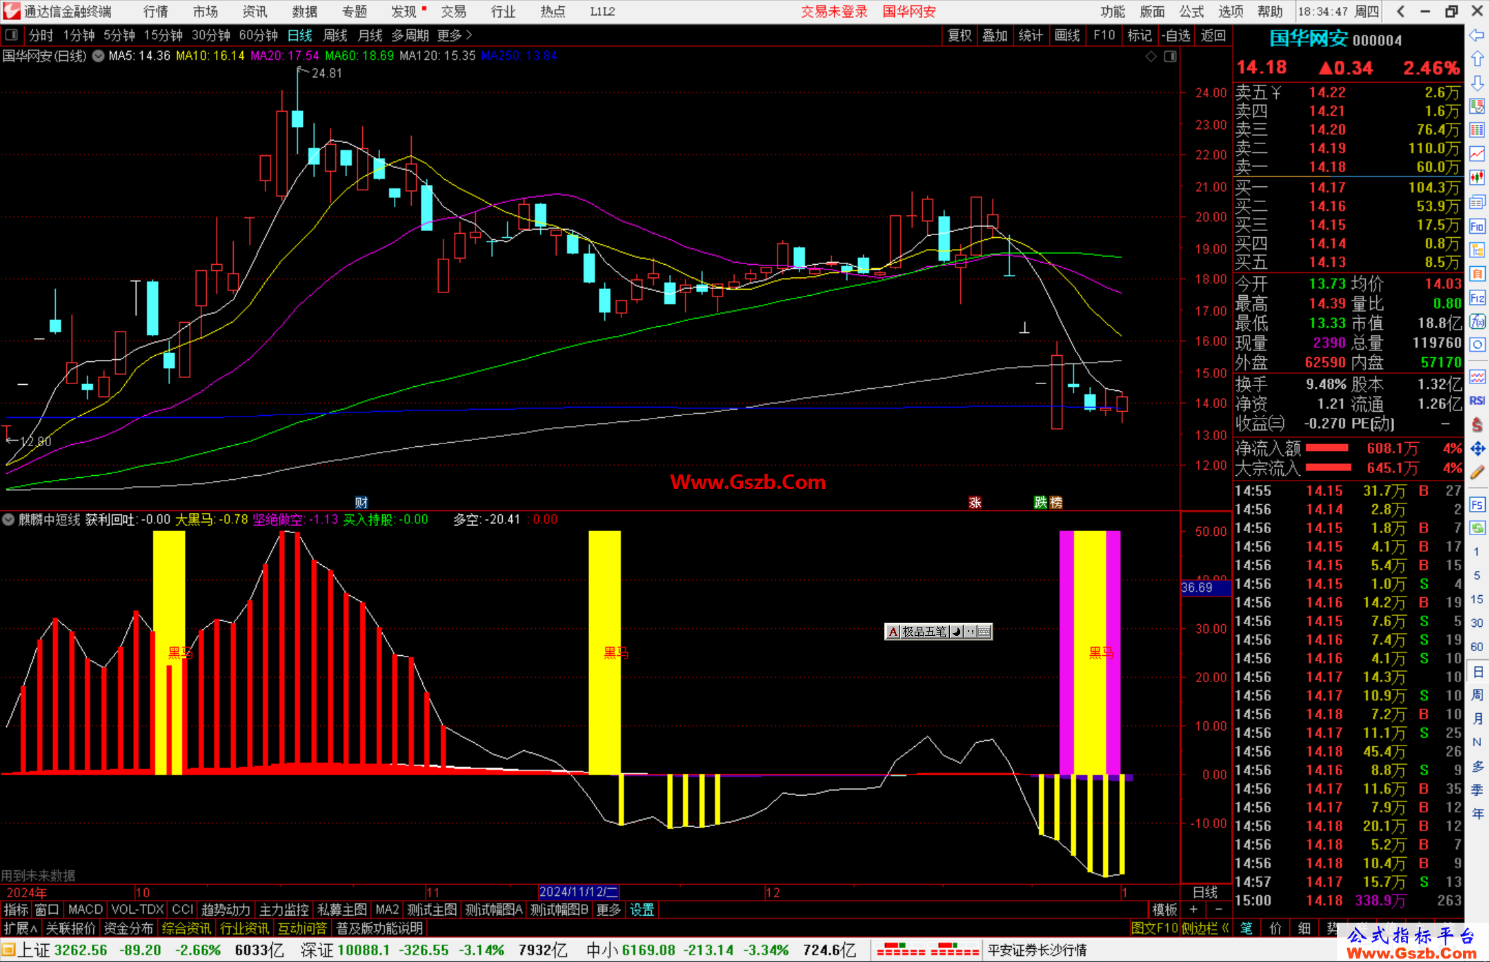The width and height of the screenshot is (1490, 962).
Task: Click the 设置 settings link in indicator bar
Action: click(x=642, y=910)
